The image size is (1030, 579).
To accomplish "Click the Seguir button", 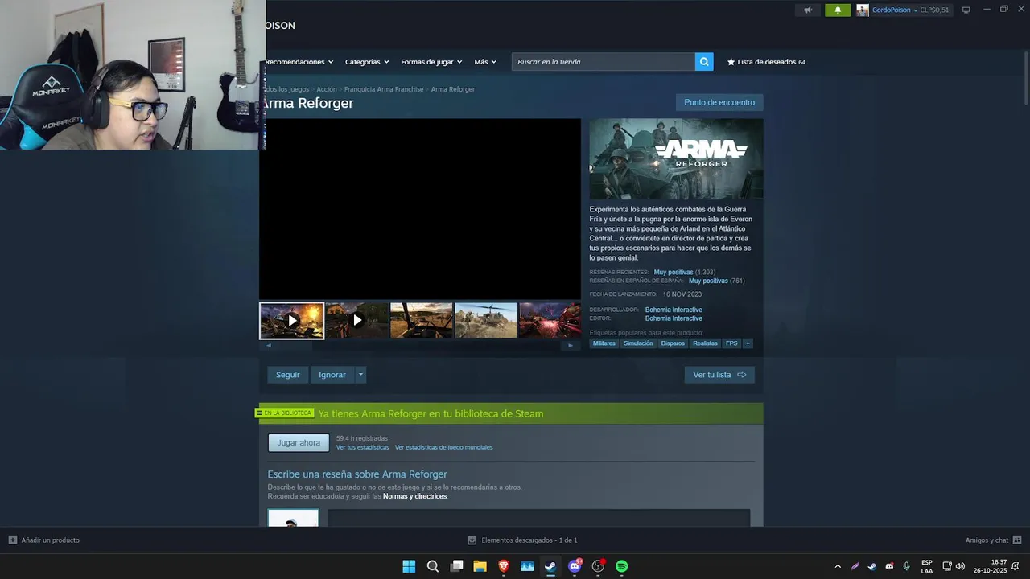I will click(288, 375).
